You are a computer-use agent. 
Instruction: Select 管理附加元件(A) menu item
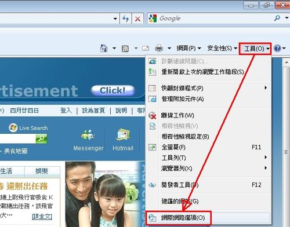point(208,99)
